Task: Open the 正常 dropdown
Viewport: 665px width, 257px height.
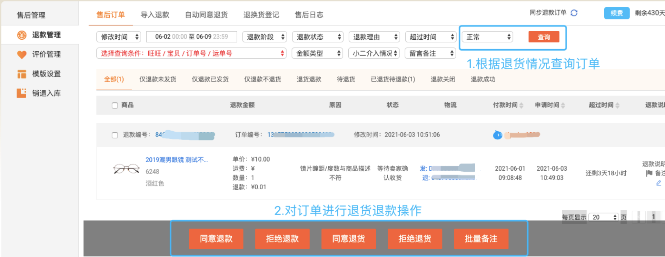Action: [x=487, y=37]
